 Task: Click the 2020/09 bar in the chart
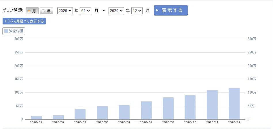tap(168, 108)
